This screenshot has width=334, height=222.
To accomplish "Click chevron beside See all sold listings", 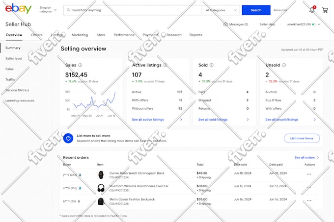I will click(248, 120).
